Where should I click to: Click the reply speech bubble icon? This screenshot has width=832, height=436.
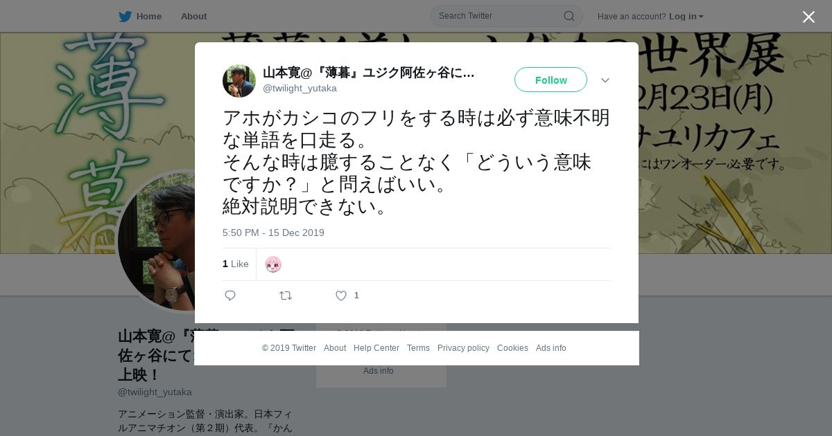coord(230,296)
